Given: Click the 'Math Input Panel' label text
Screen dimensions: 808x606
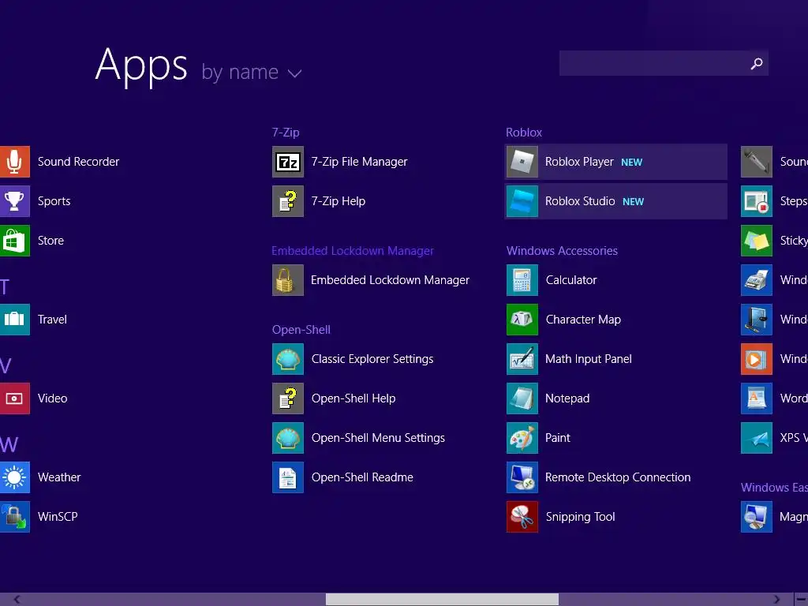Looking at the screenshot, I should click(x=589, y=359).
